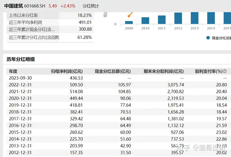Click undistributed profit 1,381.02 cell
231x157 pixels.
pos(176,119)
